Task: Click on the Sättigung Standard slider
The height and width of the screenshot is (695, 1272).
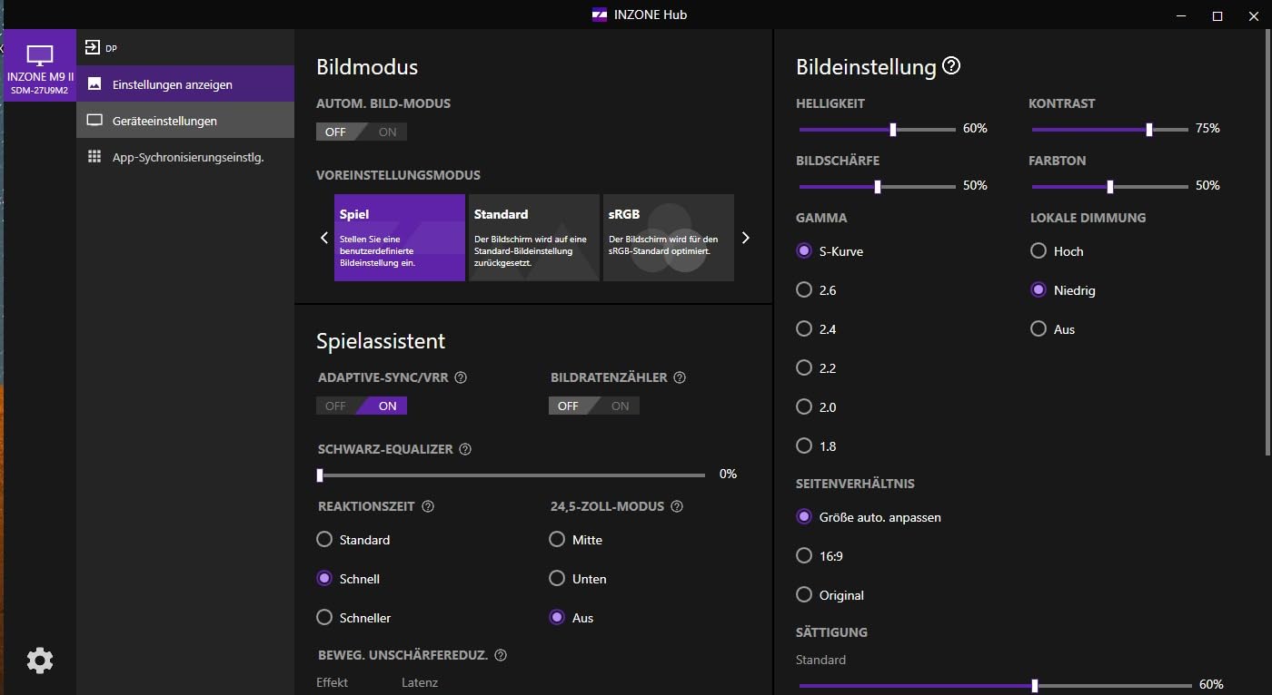Action: 996,686
